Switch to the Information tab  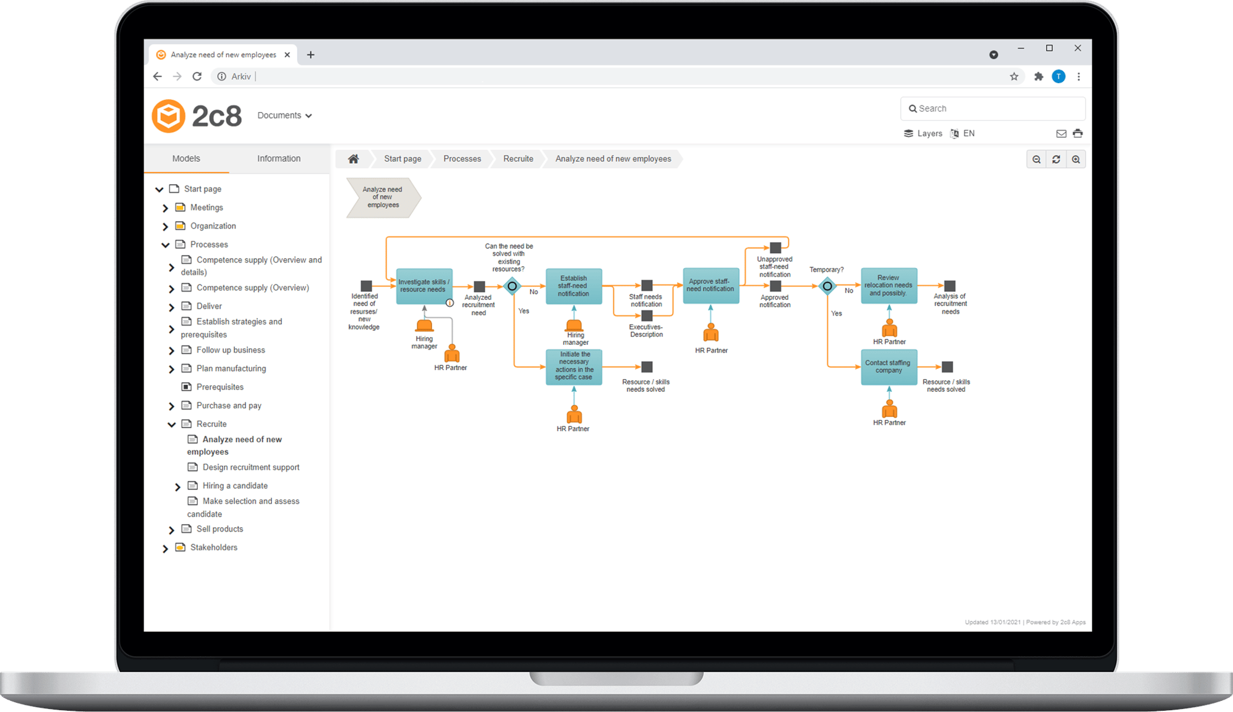point(279,159)
